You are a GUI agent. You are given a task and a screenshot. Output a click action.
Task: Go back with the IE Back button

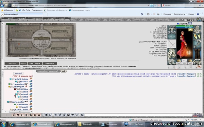point(2,5)
